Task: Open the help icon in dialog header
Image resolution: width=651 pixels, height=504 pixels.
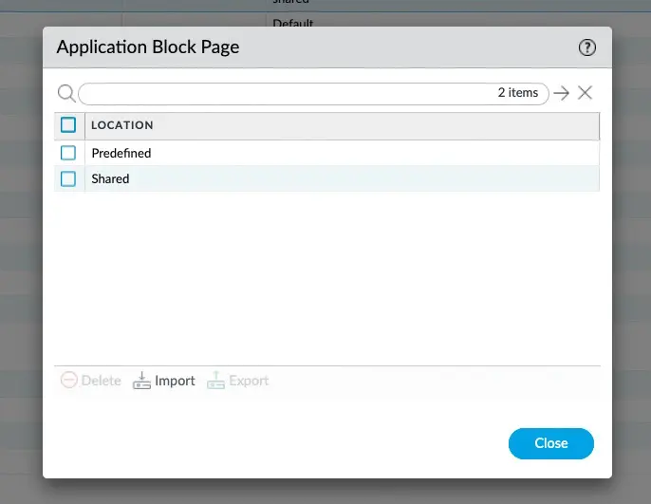Action: coord(586,47)
